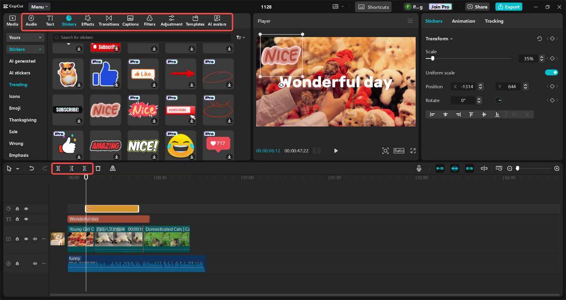Align sticker to right edge
This screenshot has width=566, height=300.
pos(458,114)
